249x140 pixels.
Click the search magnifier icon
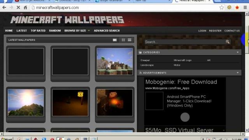click(228, 42)
